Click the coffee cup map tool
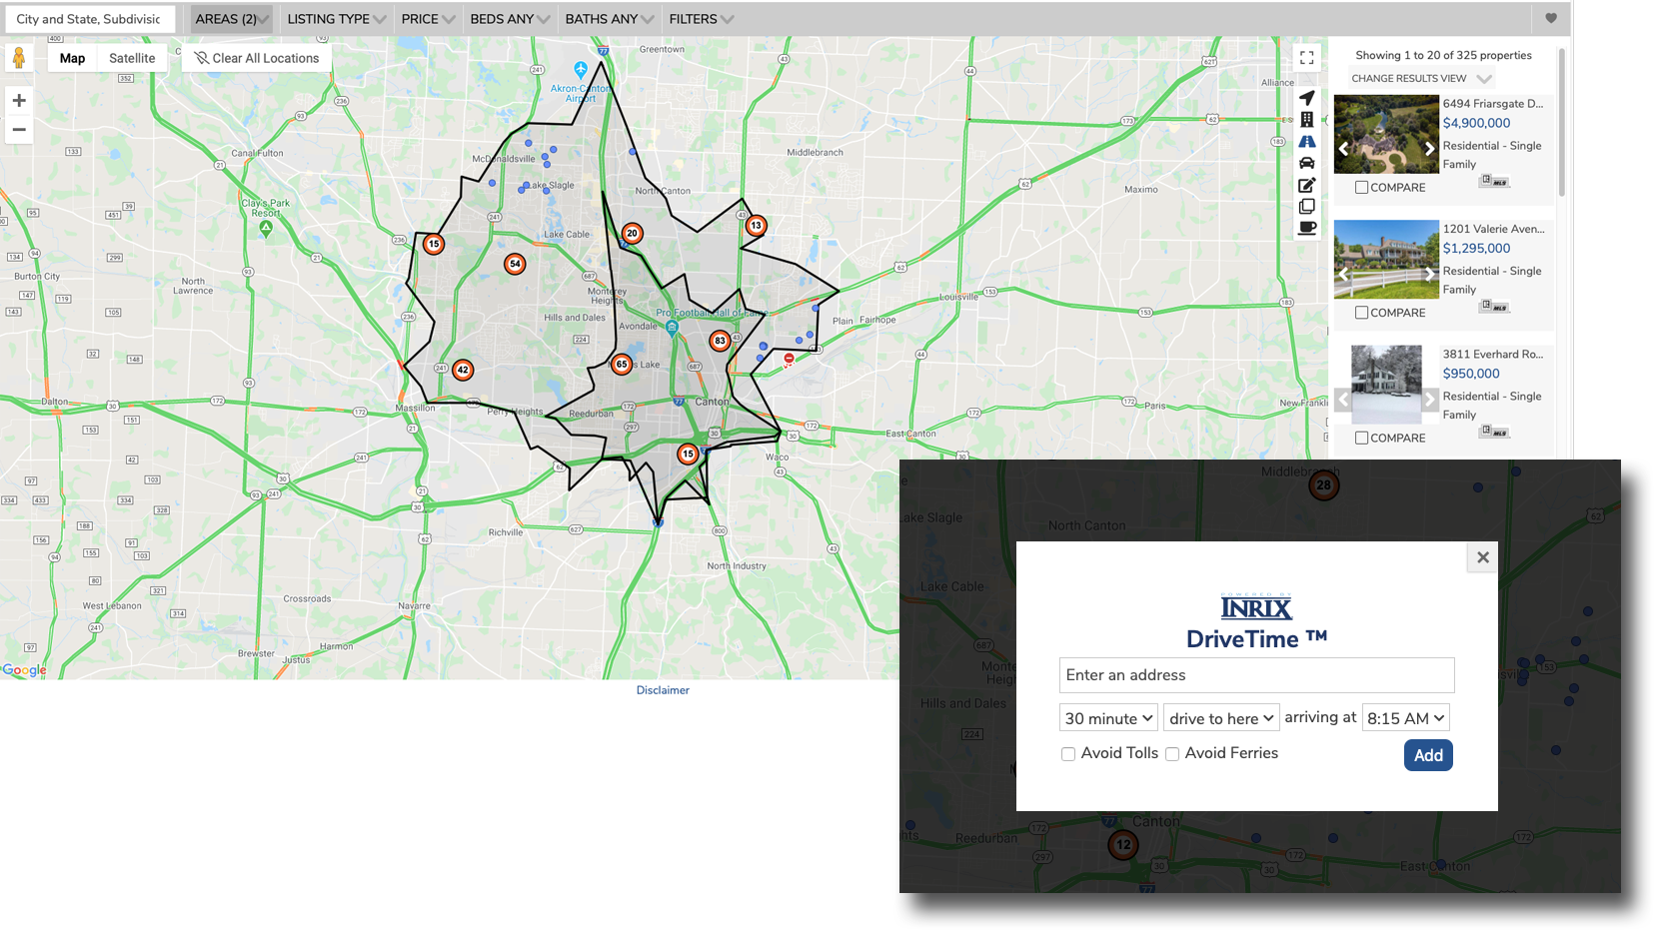This screenshot has width=1677, height=942. (x=1306, y=228)
